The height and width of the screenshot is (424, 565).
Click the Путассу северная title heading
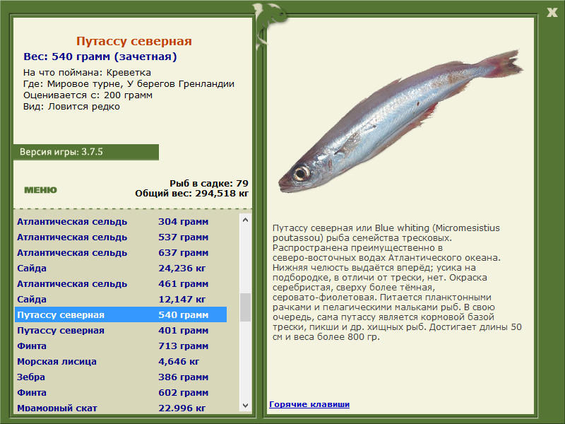coord(133,41)
